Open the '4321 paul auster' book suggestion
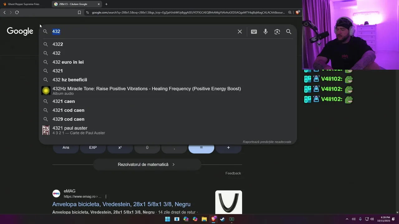Screen dimensions: 399x224 [x=168, y=130]
